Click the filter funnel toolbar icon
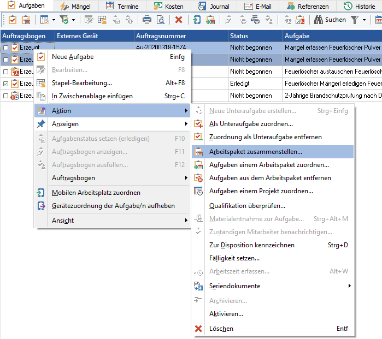Viewport: 382px width, 339px height. coord(355,20)
